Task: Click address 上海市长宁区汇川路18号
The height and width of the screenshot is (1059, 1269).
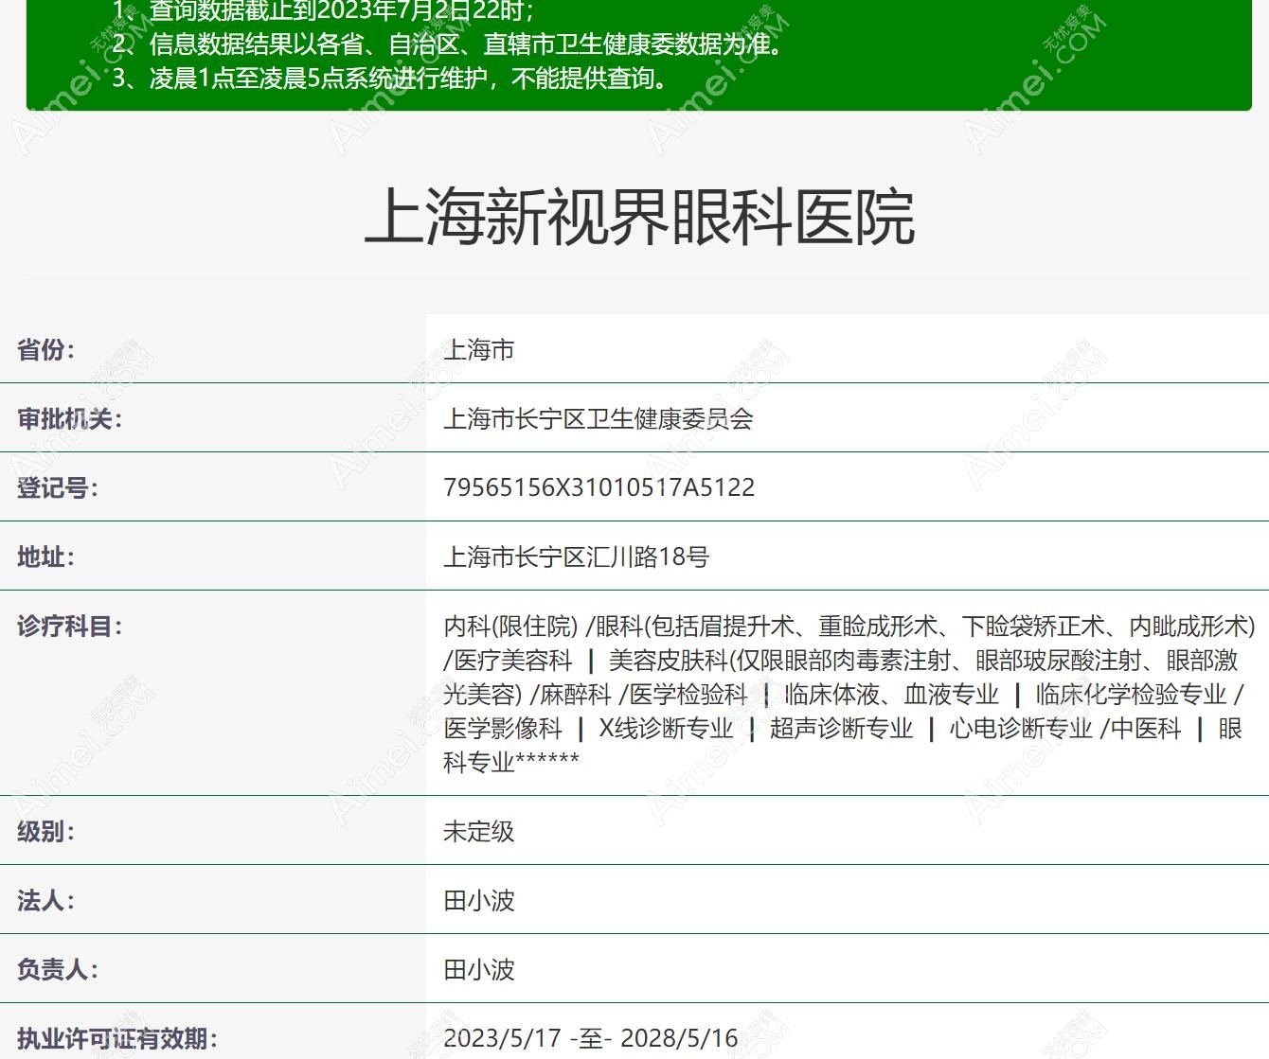Action: point(576,556)
